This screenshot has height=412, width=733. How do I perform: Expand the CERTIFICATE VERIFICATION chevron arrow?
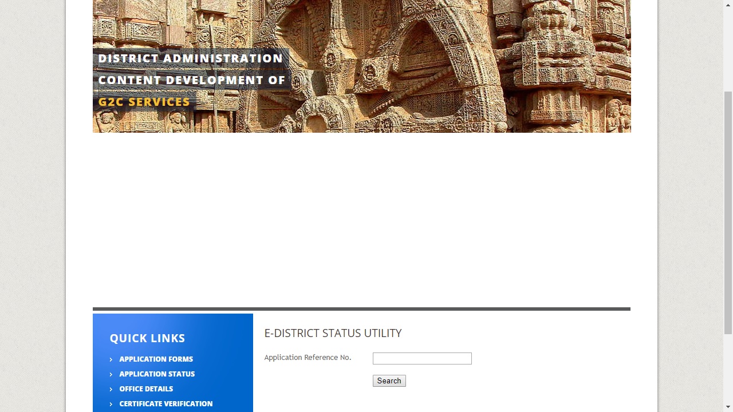click(111, 403)
